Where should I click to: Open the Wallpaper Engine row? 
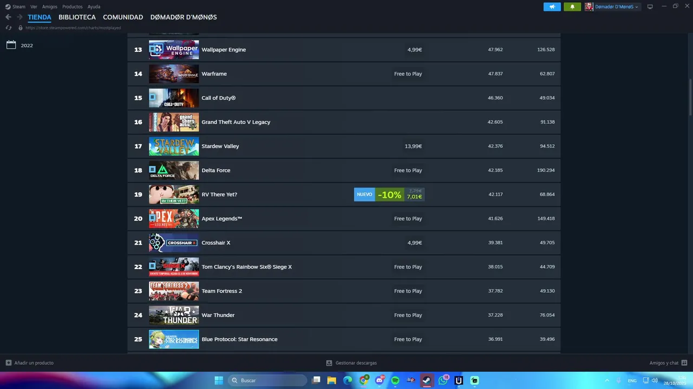(x=344, y=50)
